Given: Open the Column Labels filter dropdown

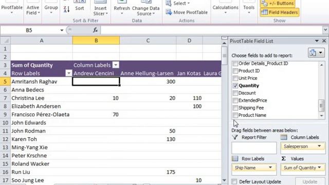Looking at the screenshot, I should pos(116,65).
